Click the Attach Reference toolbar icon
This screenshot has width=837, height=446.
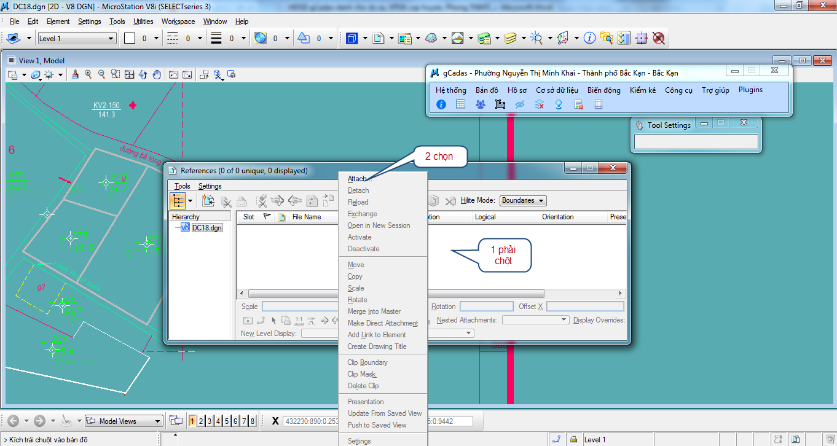click(208, 201)
